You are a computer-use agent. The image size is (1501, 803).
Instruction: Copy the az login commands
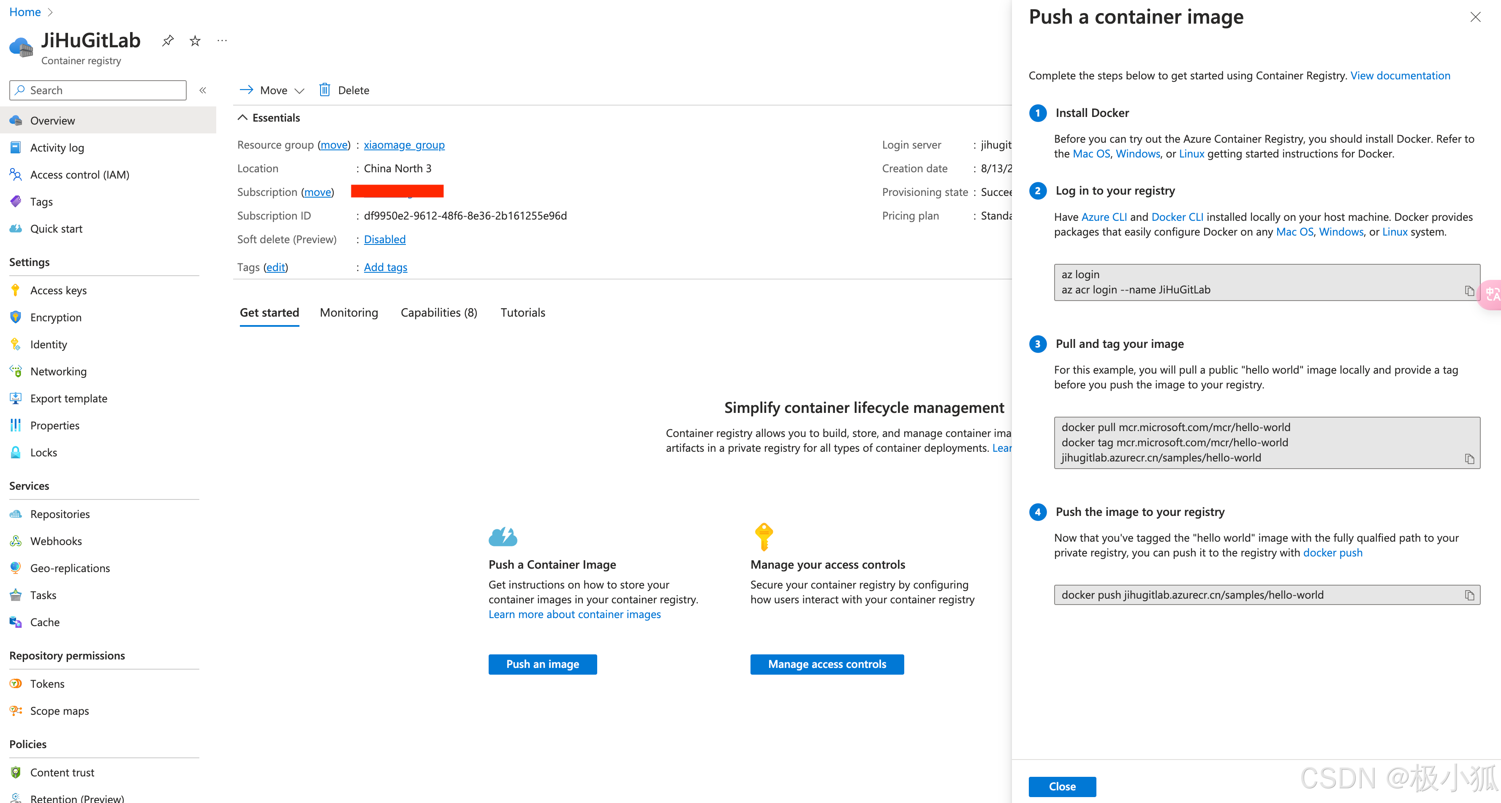click(x=1469, y=290)
